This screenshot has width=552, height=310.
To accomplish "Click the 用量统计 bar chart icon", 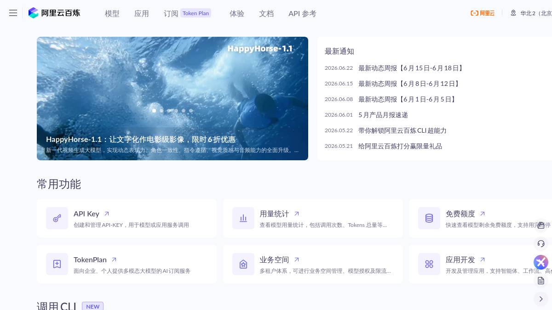I will click(243, 218).
